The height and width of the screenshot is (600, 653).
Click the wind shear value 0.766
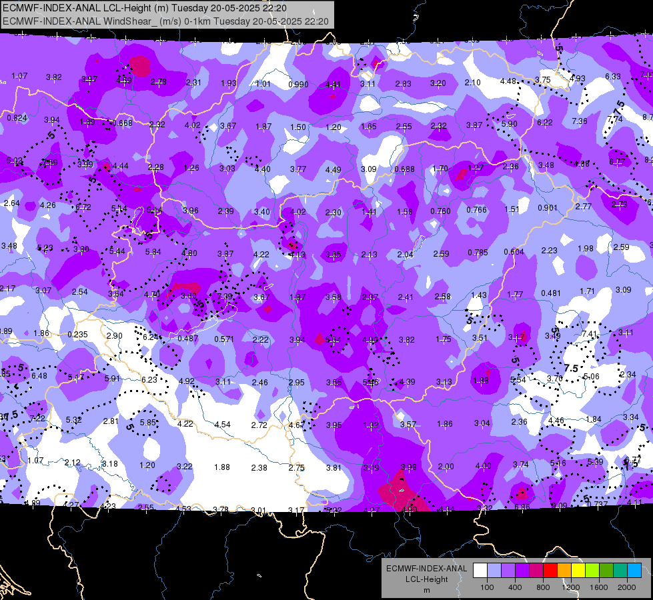476,210
